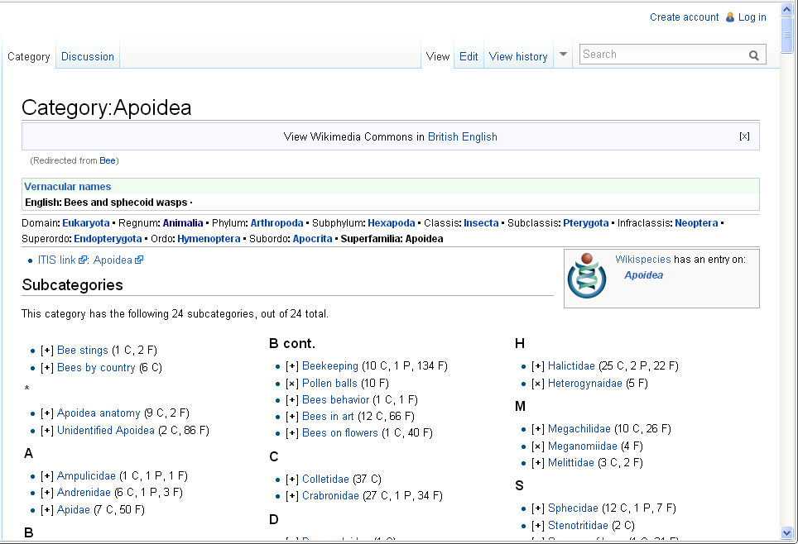The height and width of the screenshot is (544, 798).
Task: Toggle the Colletidae subcategory expander
Action: point(292,480)
